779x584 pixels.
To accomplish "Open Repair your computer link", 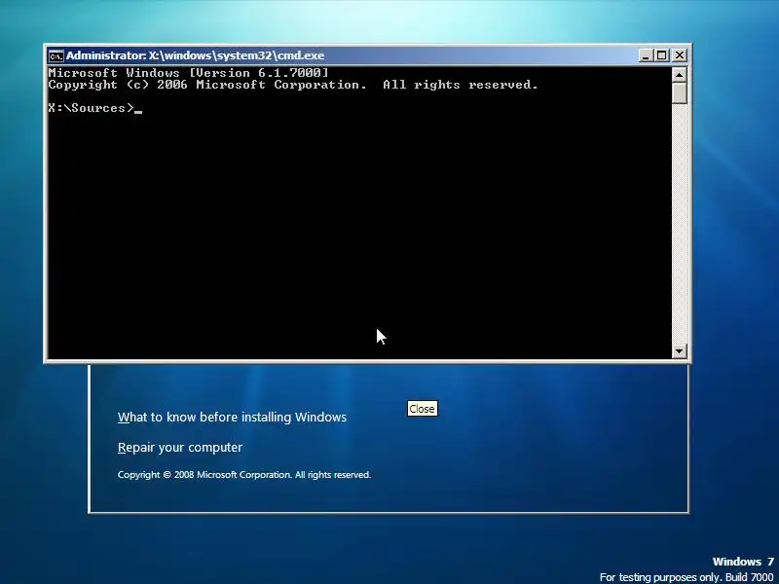I will tap(180, 448).
